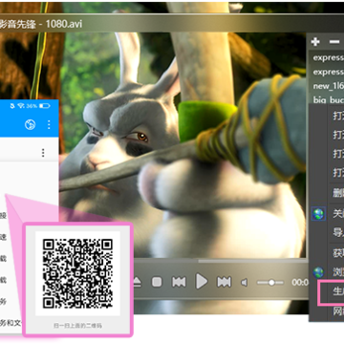
Task: Remove item with playlist minus icon
Action: [334, 42]
